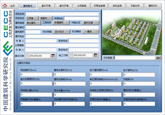This screenshot has width=165, height=115.
Task: Click the home icon on 主页 tab
Action: click(5, 6)
